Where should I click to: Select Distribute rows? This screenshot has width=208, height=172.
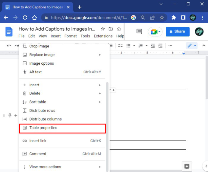pos(62,110)
